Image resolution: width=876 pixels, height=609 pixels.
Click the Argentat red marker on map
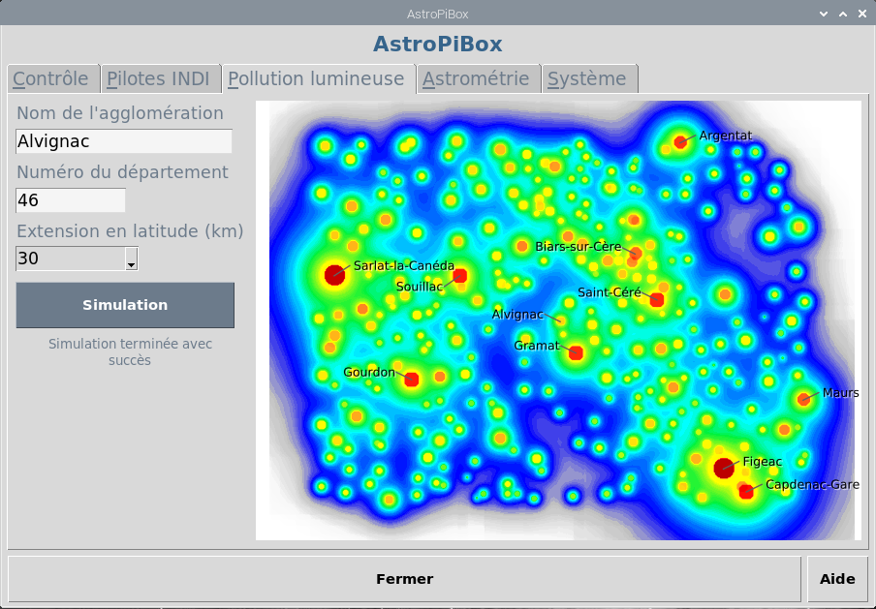[680, 142]
